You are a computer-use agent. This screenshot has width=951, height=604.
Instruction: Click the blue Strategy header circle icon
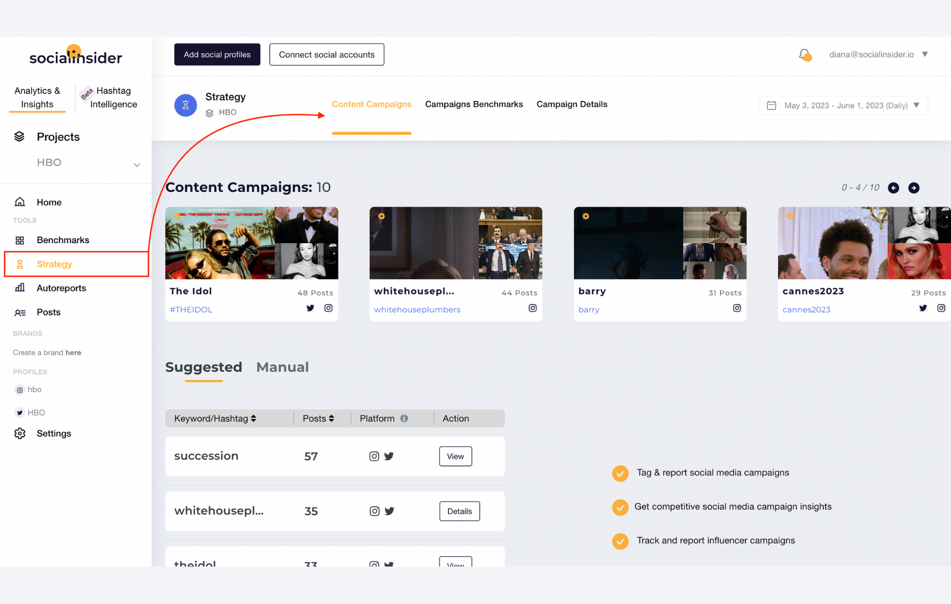185,105
